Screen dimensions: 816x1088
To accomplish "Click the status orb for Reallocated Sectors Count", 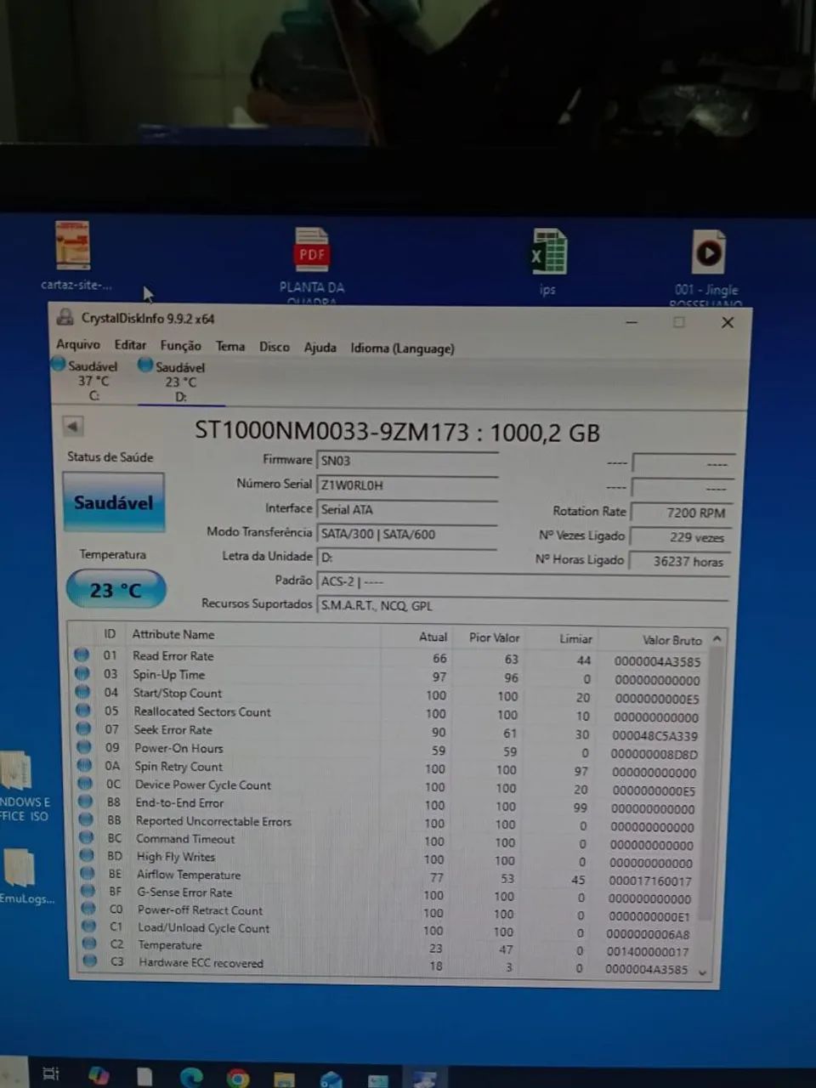I will tap(83, 711).
